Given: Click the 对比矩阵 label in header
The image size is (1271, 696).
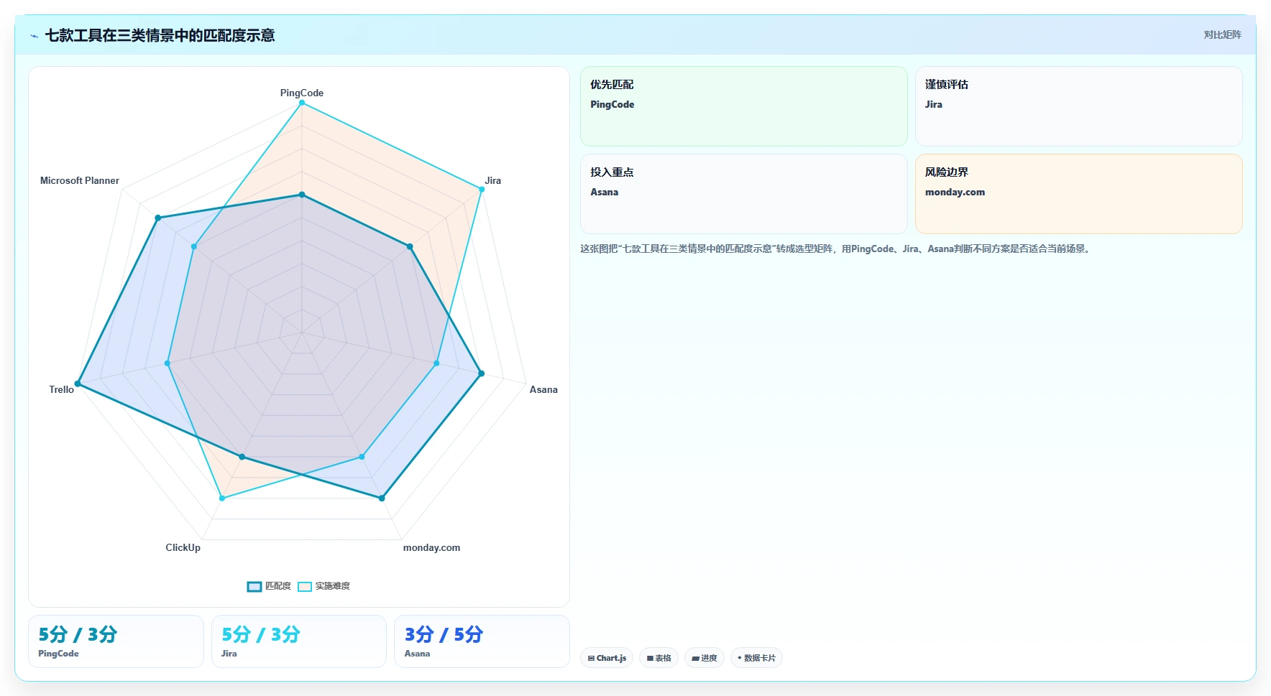Looking at the screenshot, I should click(1222, 34).
